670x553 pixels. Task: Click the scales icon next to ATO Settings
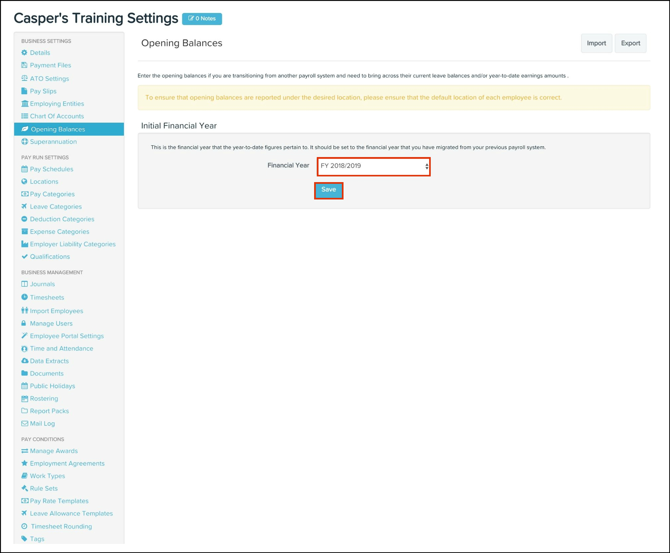(24, 79)
